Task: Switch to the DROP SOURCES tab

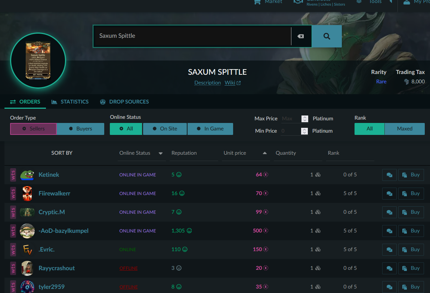Action: coord(124,102)
